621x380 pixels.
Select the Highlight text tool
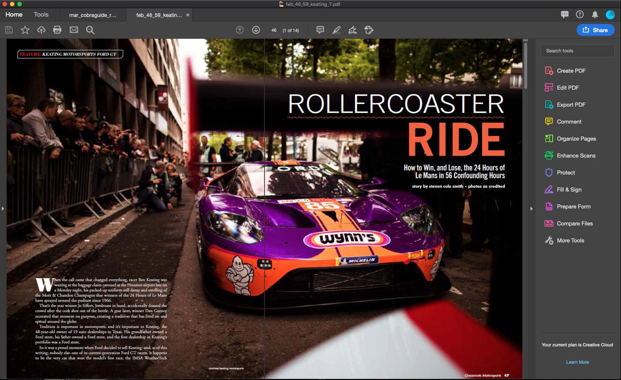[336, 30]
